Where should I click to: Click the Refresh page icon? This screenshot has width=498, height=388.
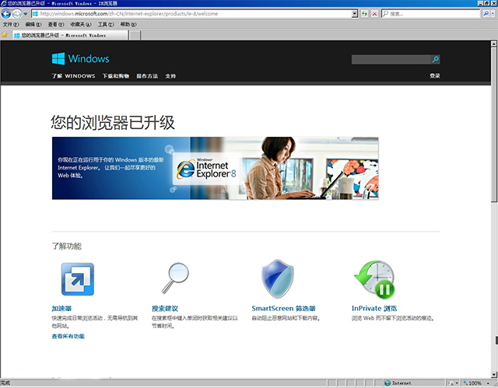click(365, 14)
